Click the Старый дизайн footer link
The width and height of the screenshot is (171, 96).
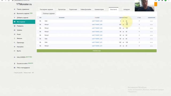coord(18,73)
